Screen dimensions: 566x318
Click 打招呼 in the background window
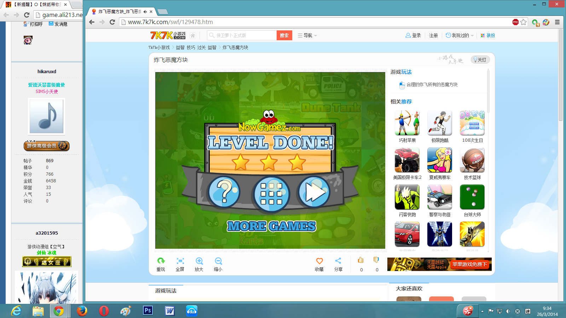33,24
